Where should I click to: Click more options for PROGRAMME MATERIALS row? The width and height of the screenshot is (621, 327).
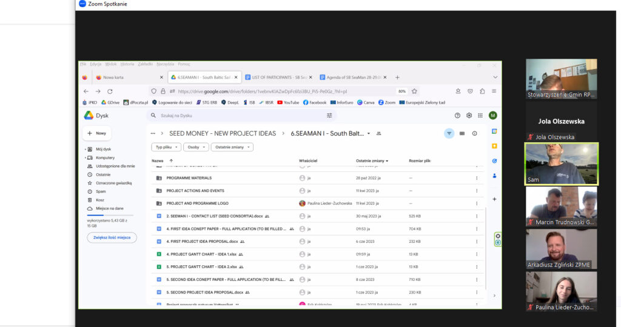(x=477, y=178)
